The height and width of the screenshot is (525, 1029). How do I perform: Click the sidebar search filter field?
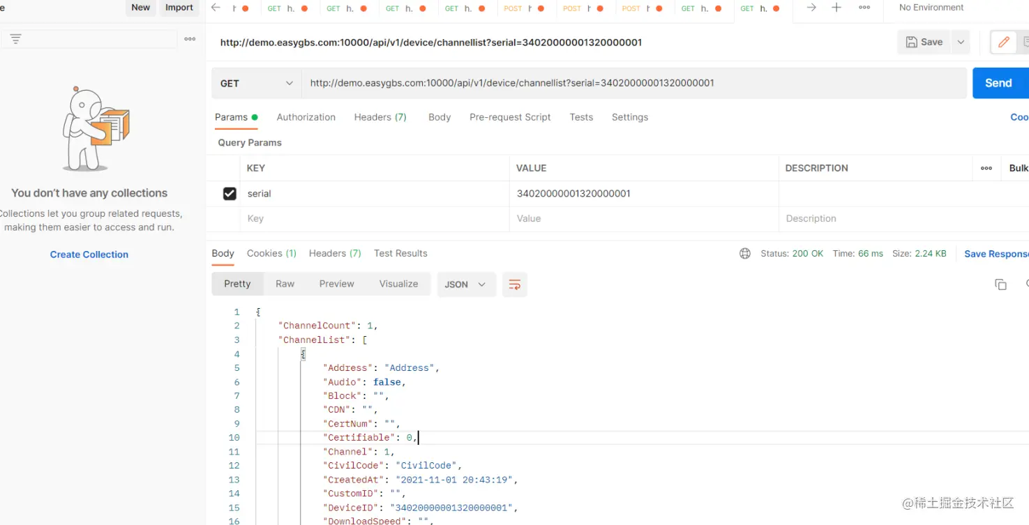pos(88,39)
